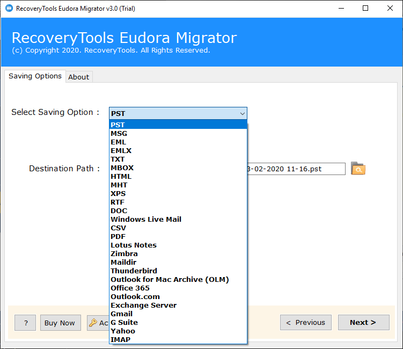Choose Yahoo from the list

(x=178, y=331)
